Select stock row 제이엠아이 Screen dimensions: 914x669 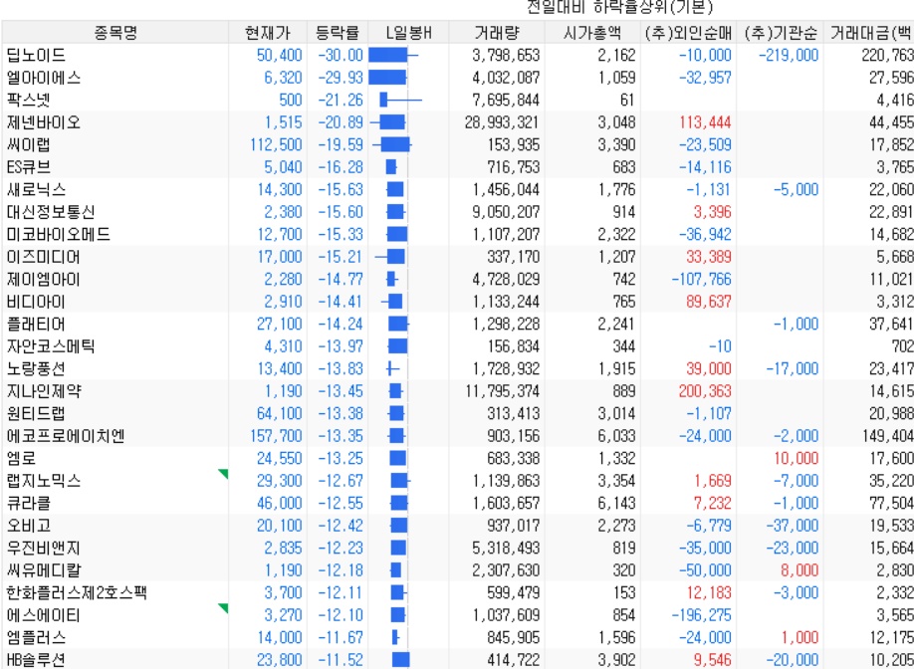[x=457, y=279]
